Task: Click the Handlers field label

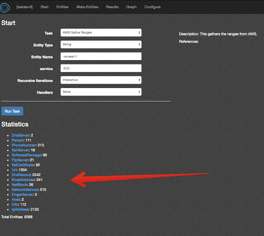Action: click(x=45, y=92)
